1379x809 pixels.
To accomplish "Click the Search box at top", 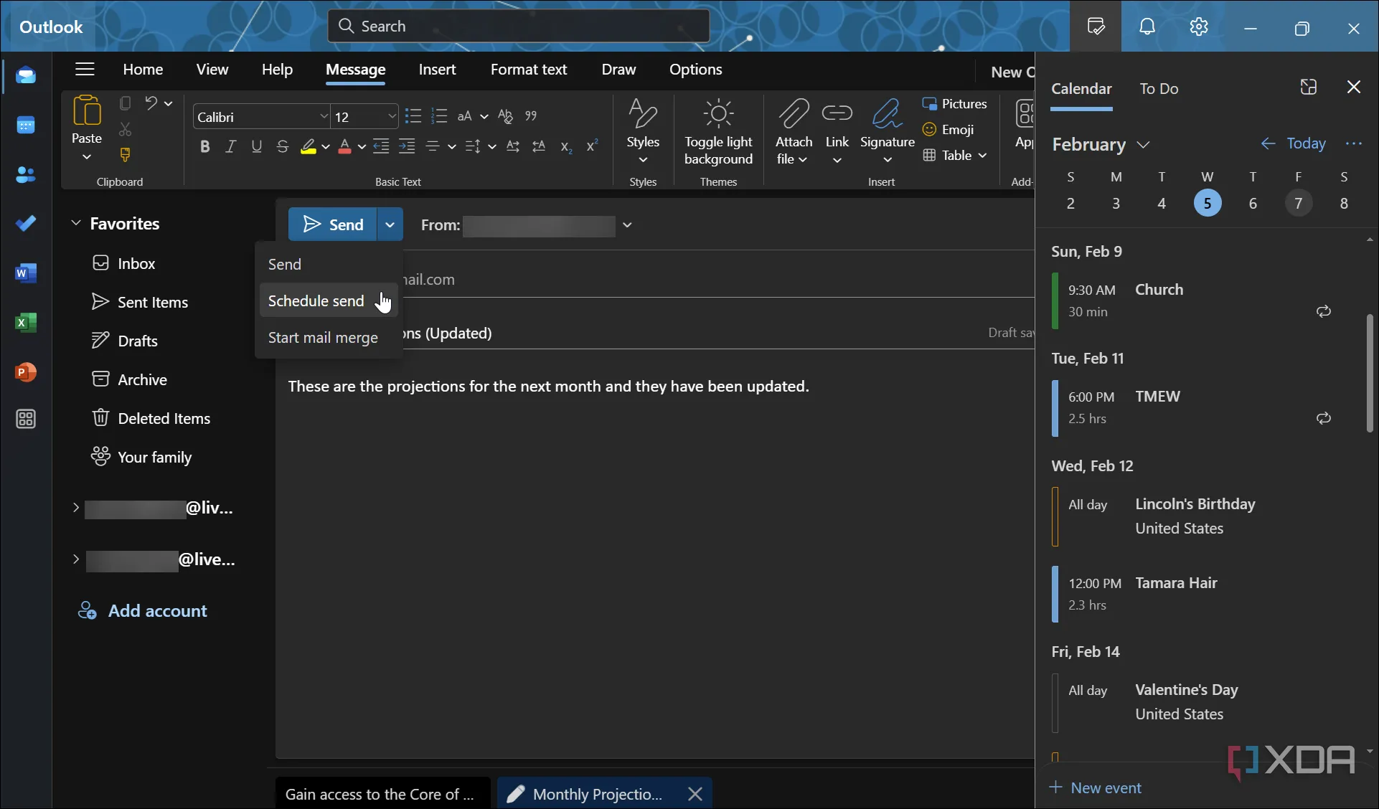I will click(518, 27).
